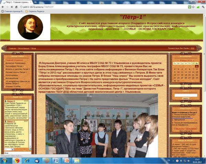Screen dimensions: 206x164
Task: Open the 'Главная страница Я...' bookmark
Action: click(x=12, y=11)
